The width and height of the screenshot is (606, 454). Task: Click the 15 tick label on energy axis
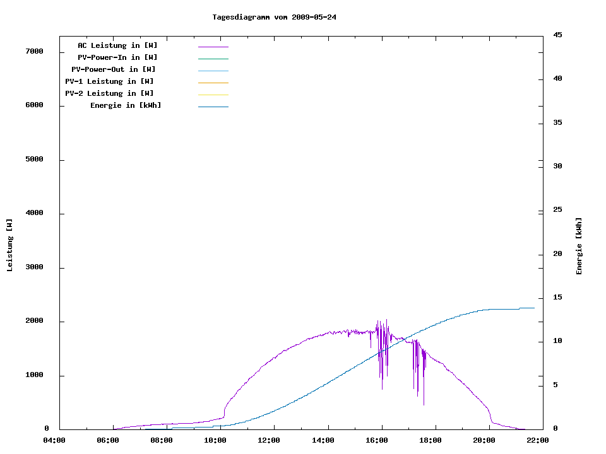(x=557, y=298)
